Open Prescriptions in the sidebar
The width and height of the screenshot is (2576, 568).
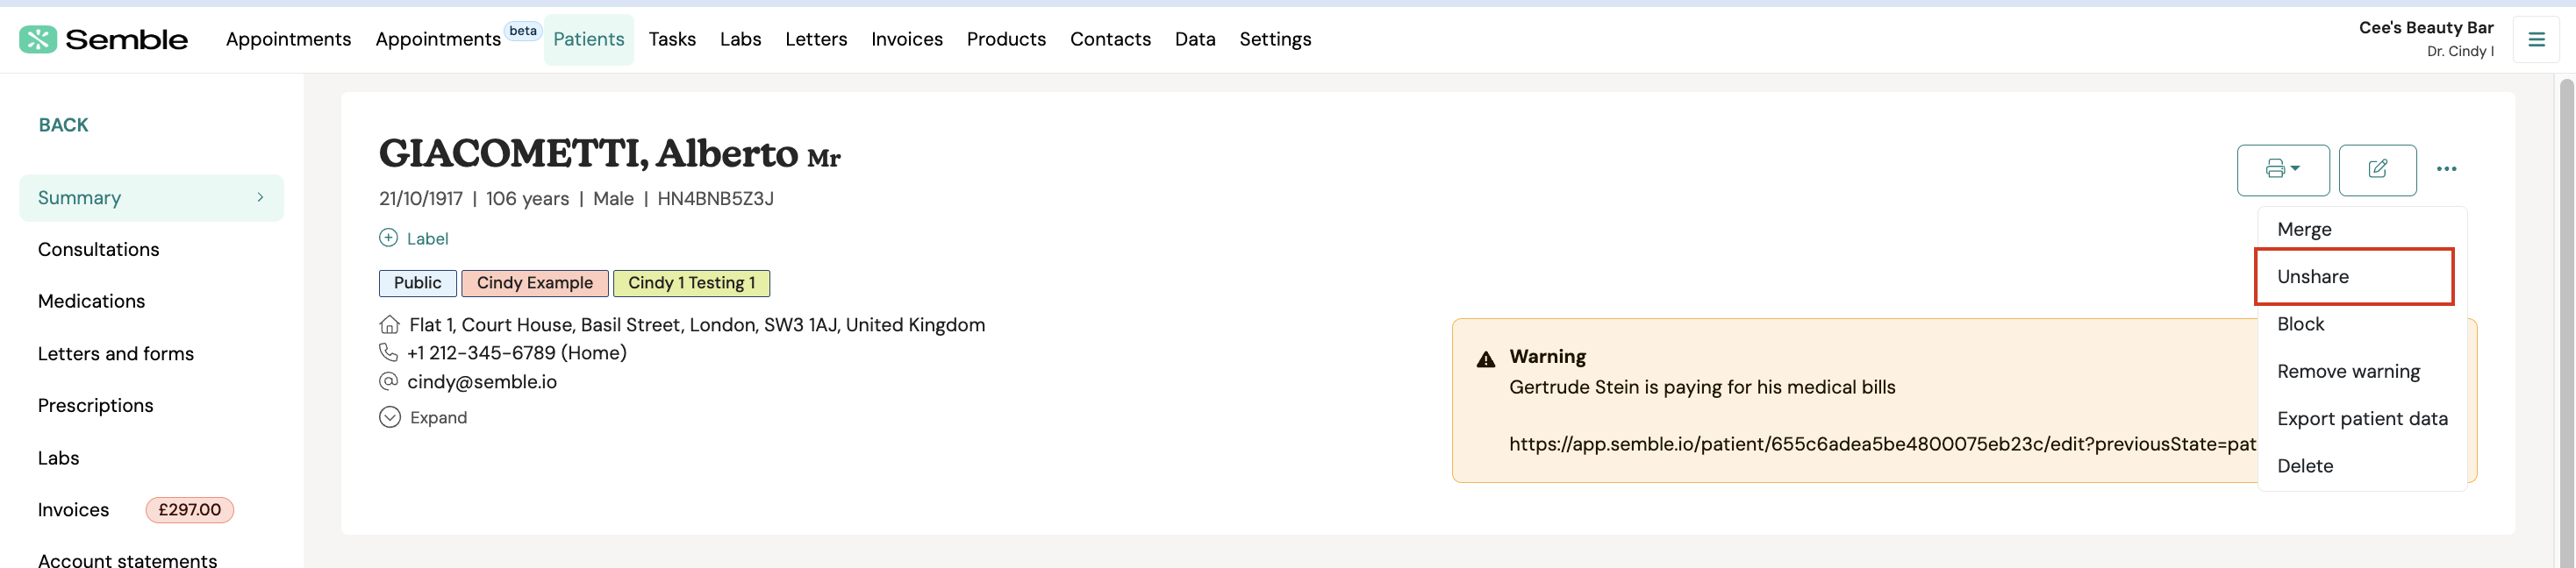pyautogui.click(x=96, y=405)
